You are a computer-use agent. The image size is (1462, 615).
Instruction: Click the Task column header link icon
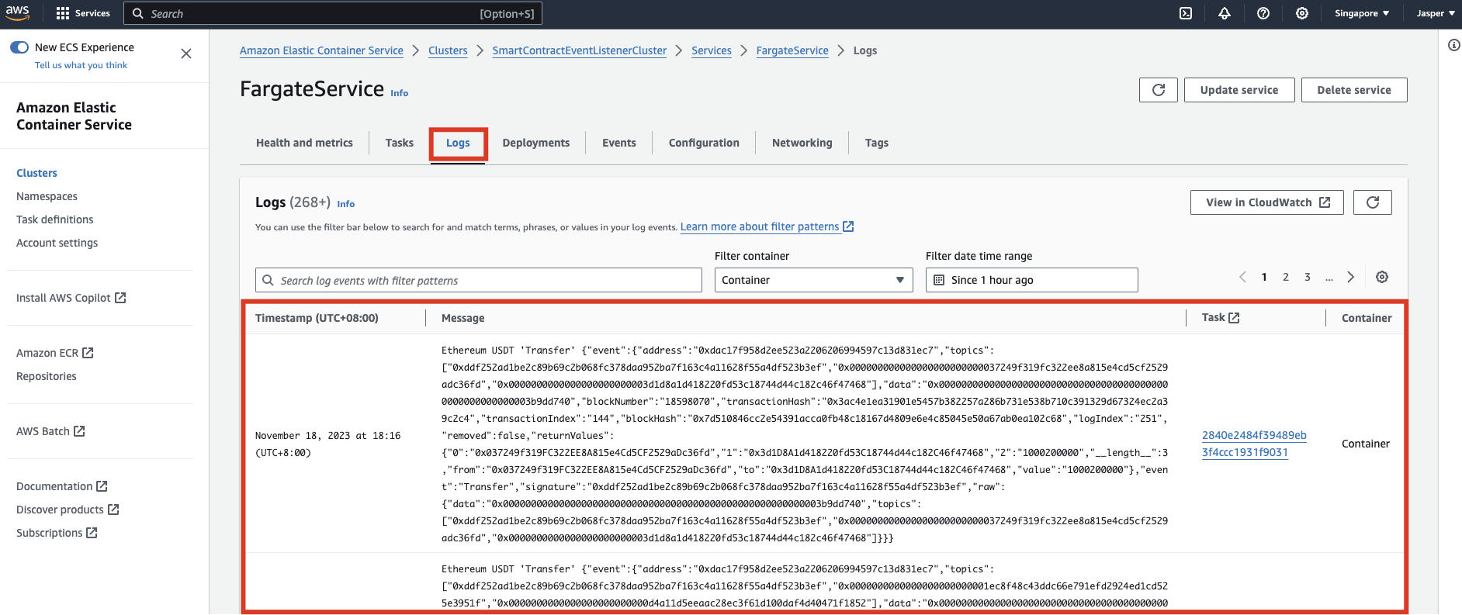pyautogui.click(x=1235, y=318)
